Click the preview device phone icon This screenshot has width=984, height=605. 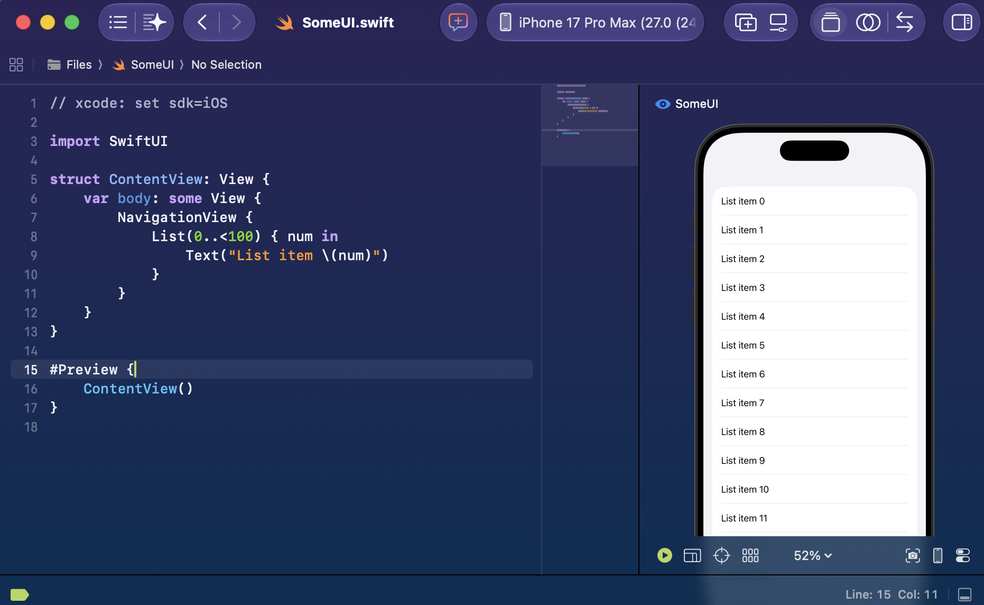(937, 555)
